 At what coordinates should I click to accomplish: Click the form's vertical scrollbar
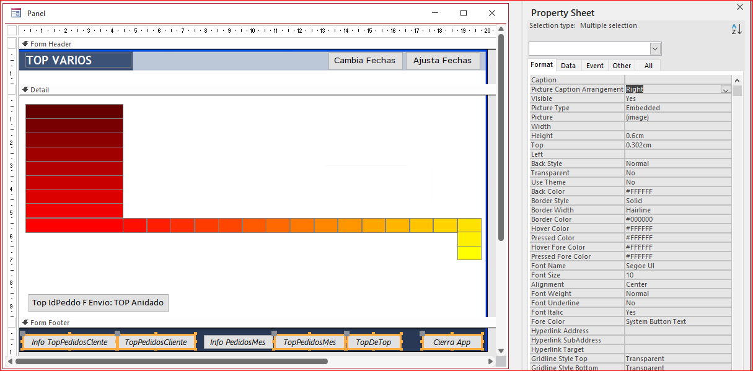[501, 136]
